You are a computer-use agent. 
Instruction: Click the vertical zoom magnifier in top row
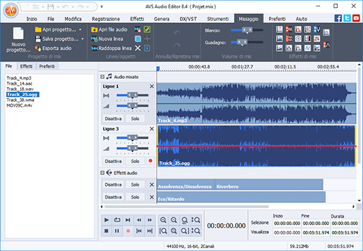point(196,220)
